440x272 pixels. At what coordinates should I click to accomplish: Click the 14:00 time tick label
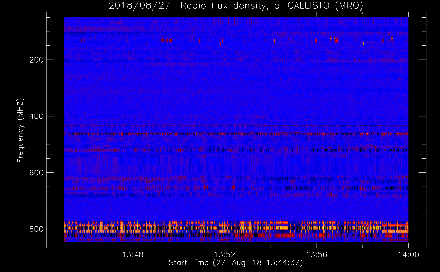pyautogui.click(x=408, y=255)
